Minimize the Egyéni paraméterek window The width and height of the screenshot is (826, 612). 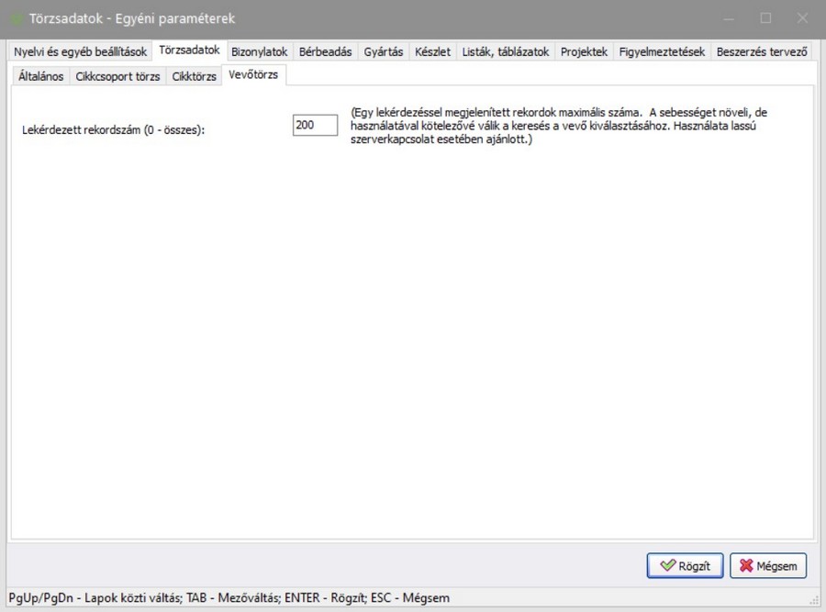729,17
